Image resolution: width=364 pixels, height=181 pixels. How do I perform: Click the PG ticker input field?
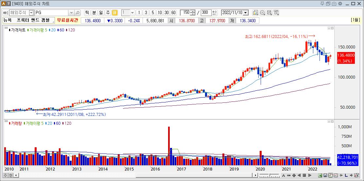[x=52, y=12]
